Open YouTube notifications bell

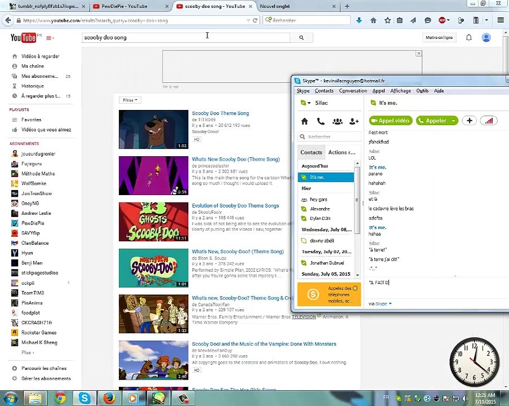(x=469, y=38)
